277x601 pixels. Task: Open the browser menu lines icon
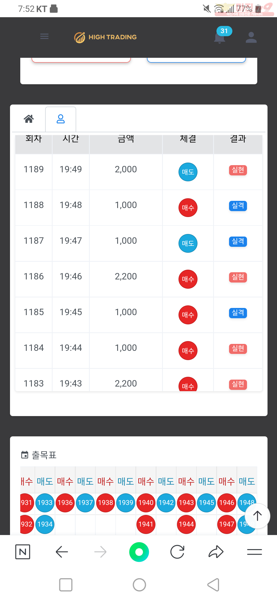pyautogui.click(x=254, y=552)
